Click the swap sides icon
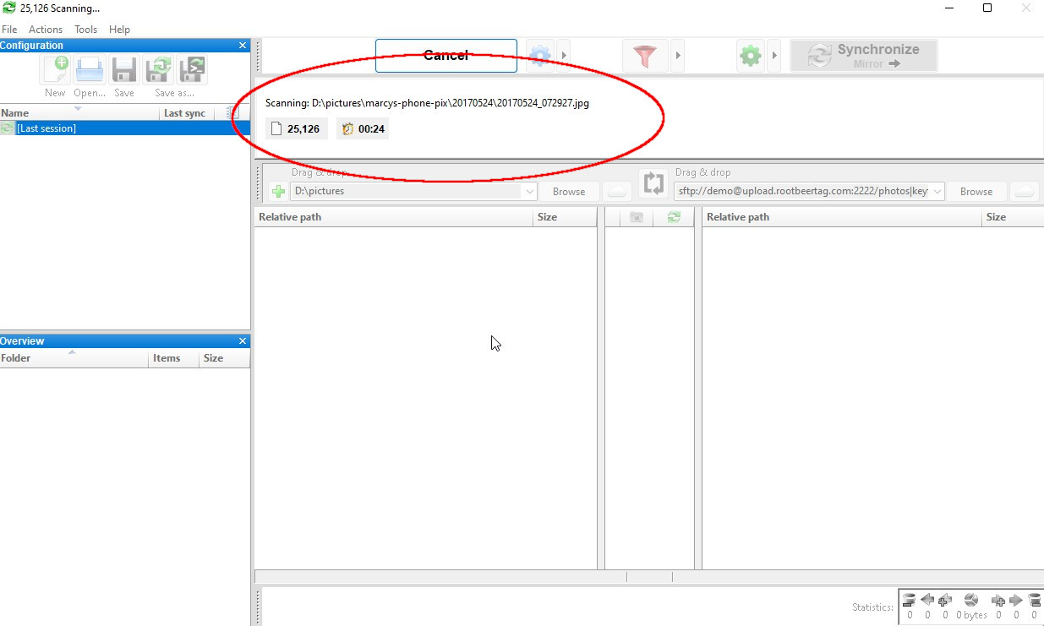 pyautogui.click(x=654, y=183)
